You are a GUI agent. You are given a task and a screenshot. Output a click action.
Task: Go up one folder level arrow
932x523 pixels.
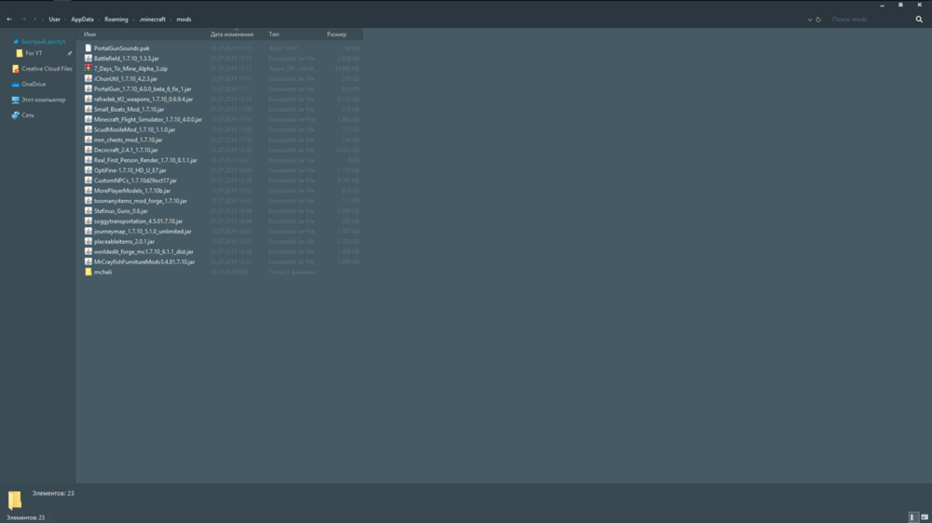pyautogui.click(x=35, y=19)
